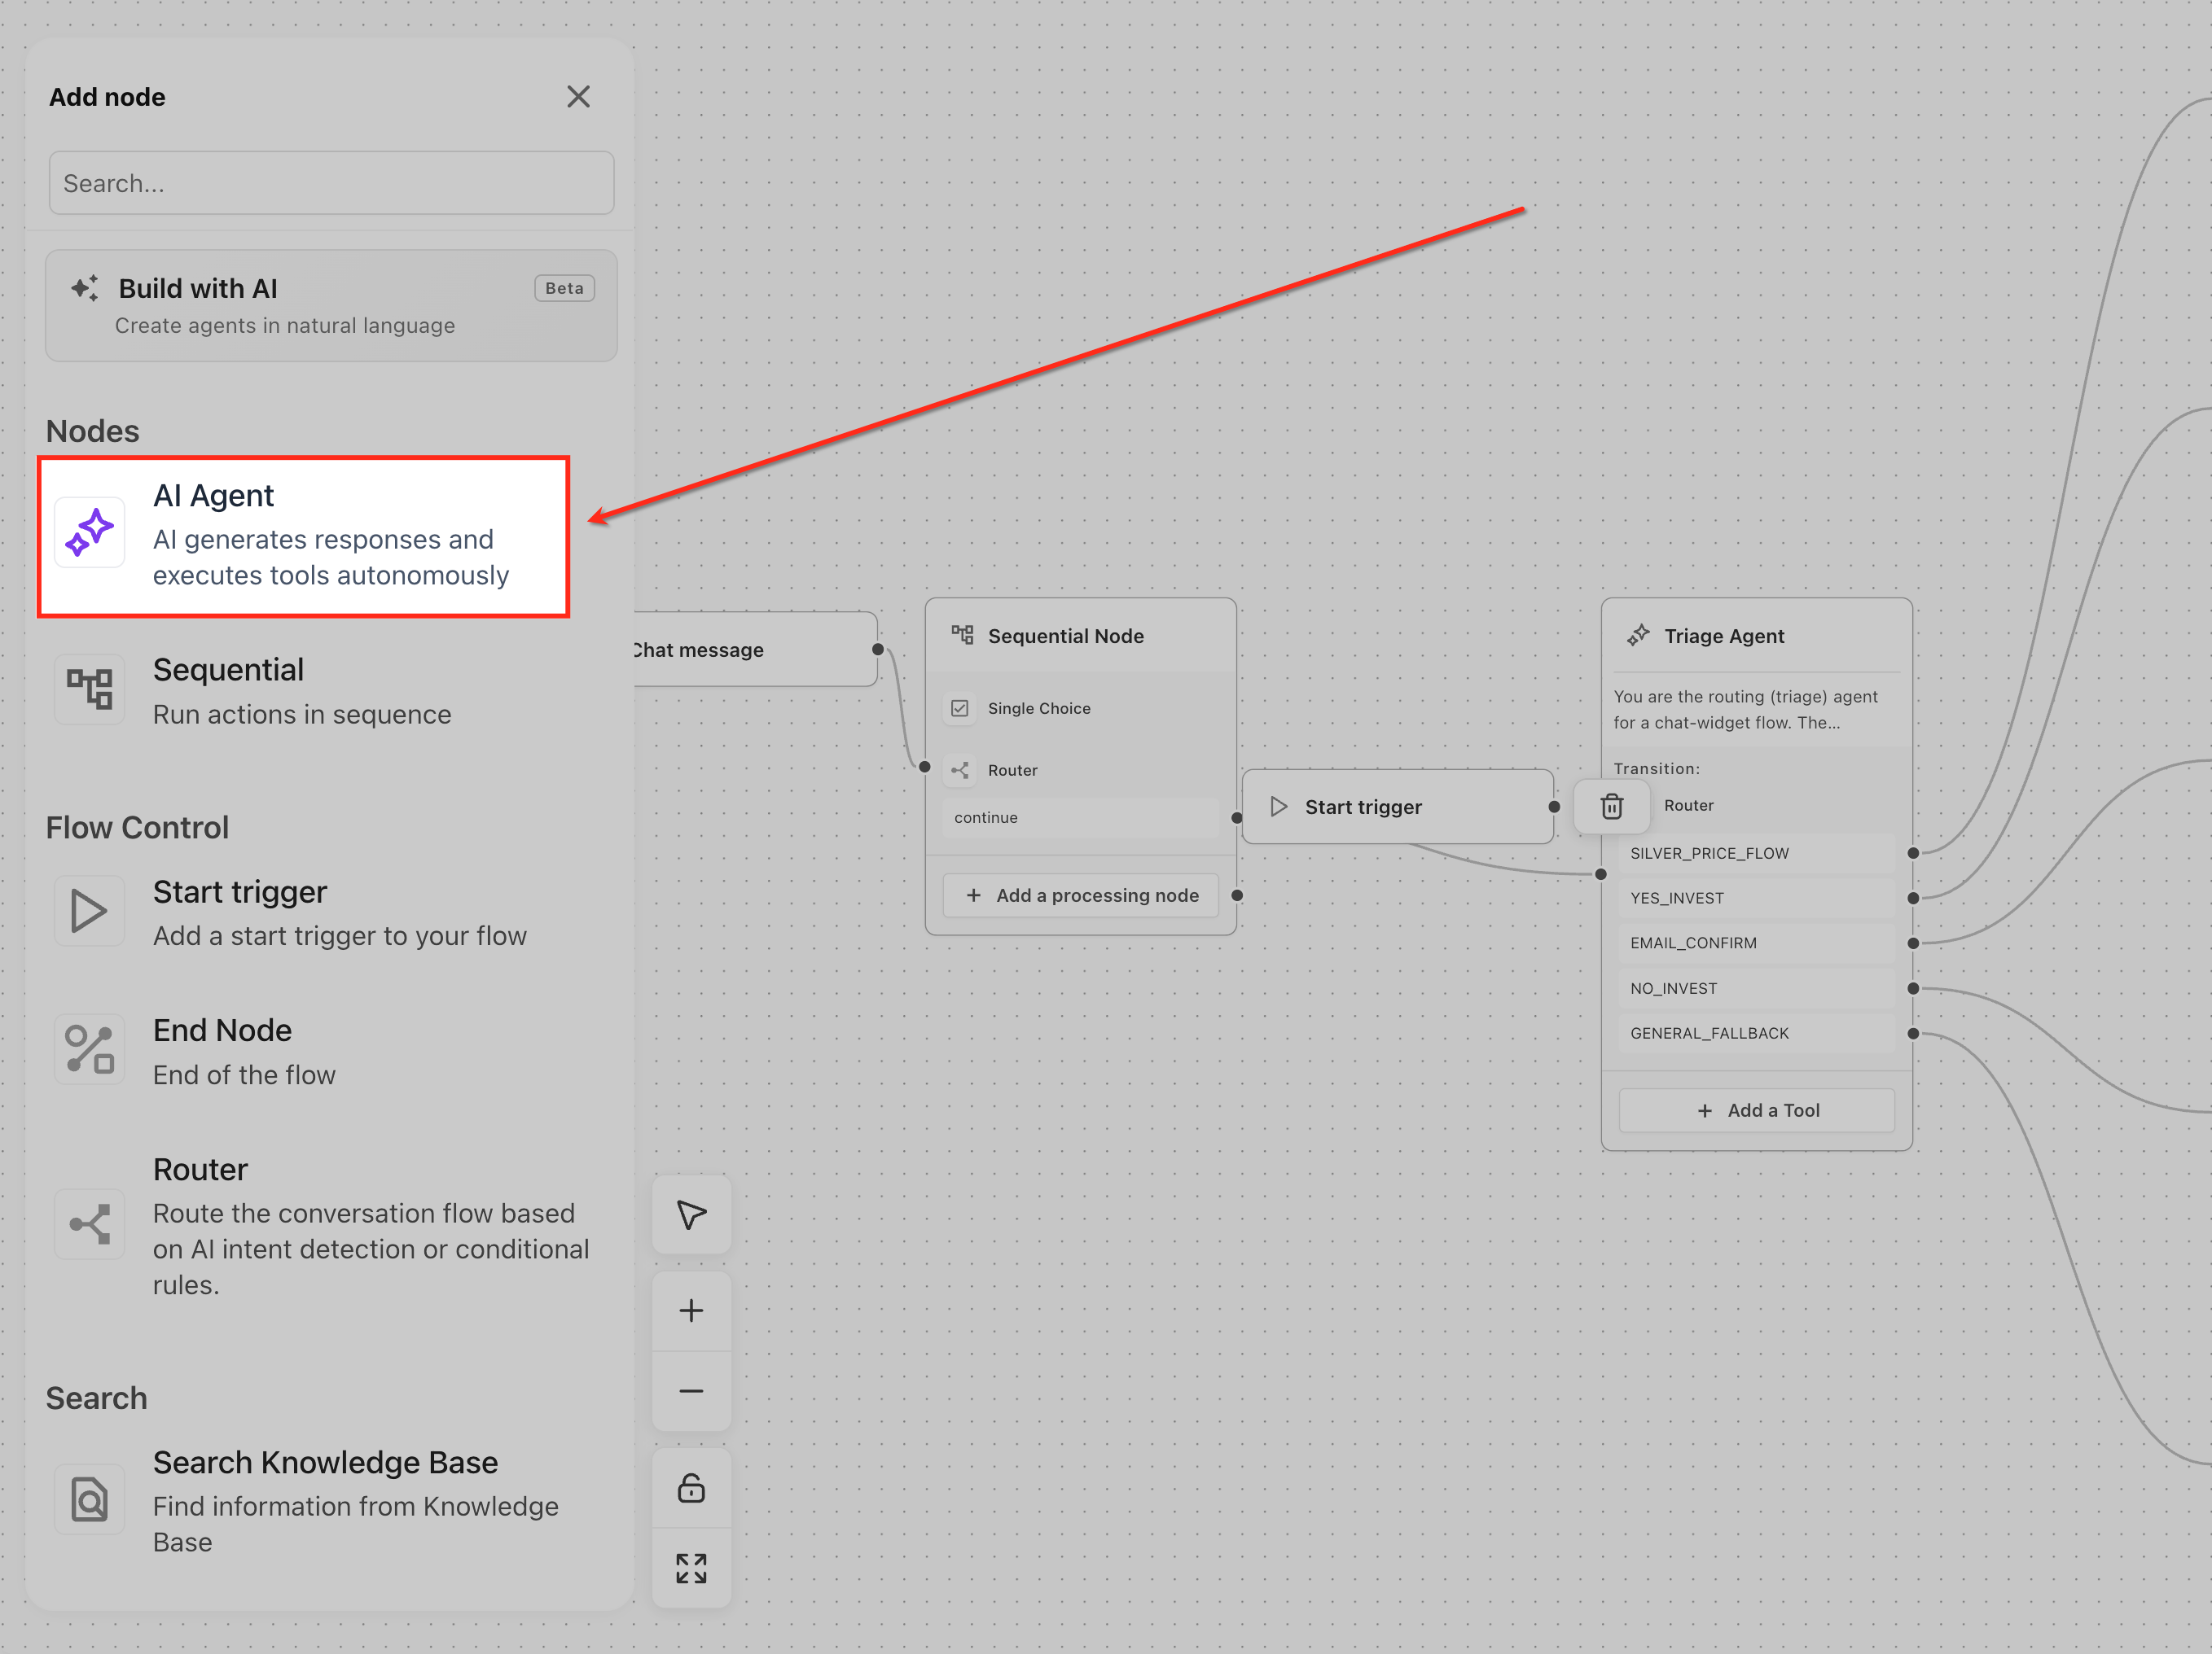This screenshot has height=1654, width=2212.
Task: Select the Sequential node icon
Action: [x=89, y=689]
